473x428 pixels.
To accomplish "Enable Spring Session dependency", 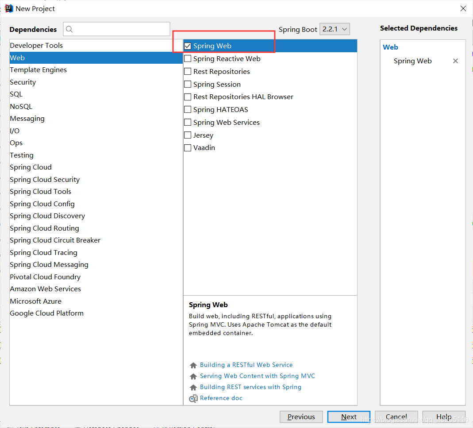I will (x=188, y=84).
